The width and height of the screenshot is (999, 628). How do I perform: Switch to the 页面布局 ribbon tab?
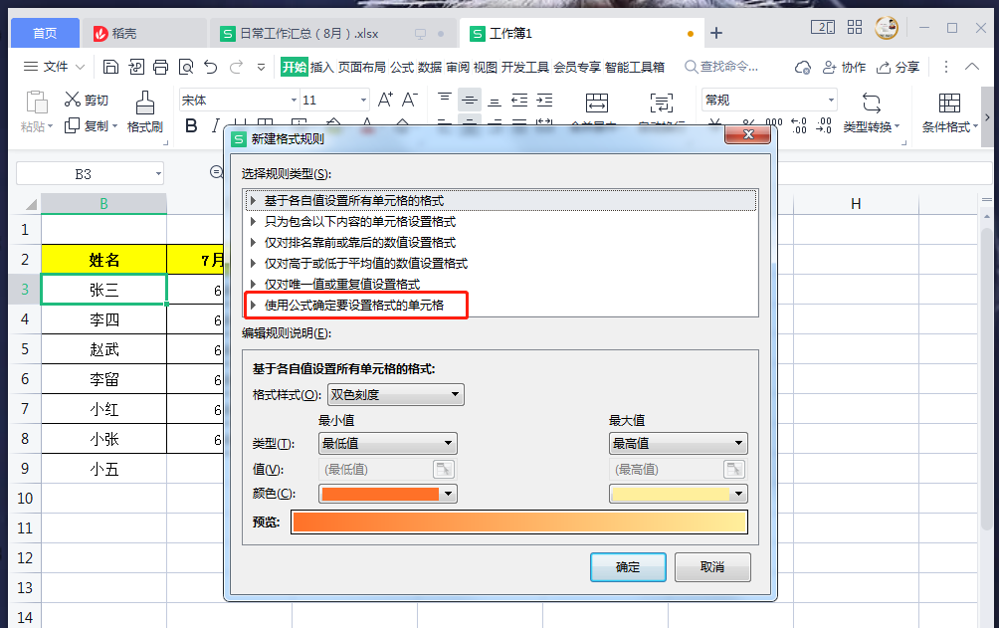(362, 67)
